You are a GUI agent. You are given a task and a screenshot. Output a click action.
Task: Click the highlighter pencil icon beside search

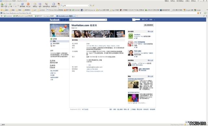[x=93, y=6]
